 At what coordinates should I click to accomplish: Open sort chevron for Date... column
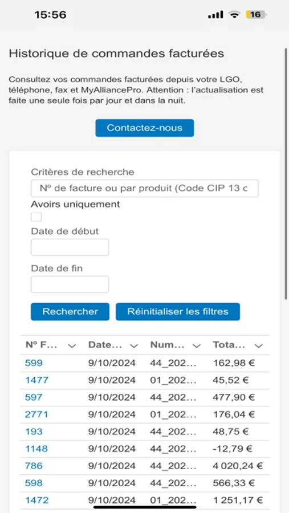pyautogui.click(x=133, y=346)
